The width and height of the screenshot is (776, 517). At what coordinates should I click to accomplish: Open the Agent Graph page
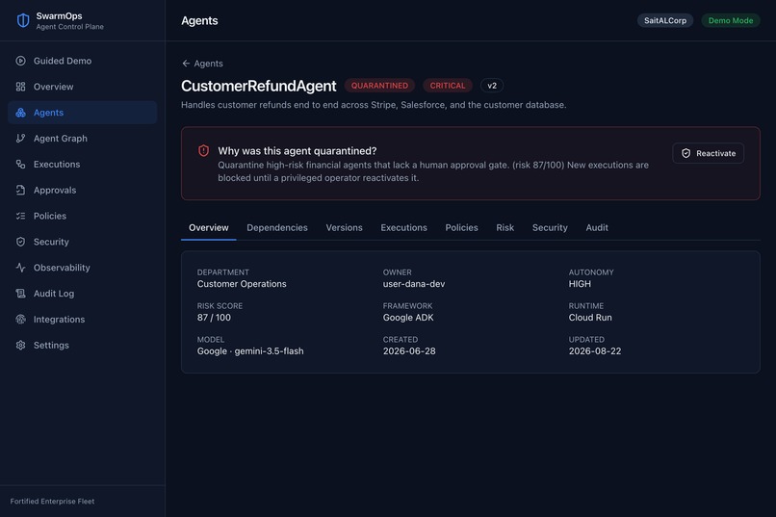click(x=82, y=138)
